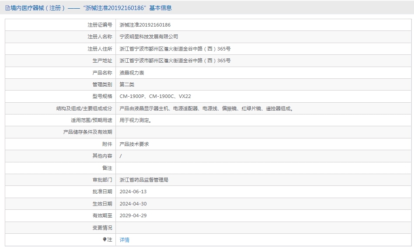Click the 备注 row label
The image size is (414, 249).
[x=107, y=168]
